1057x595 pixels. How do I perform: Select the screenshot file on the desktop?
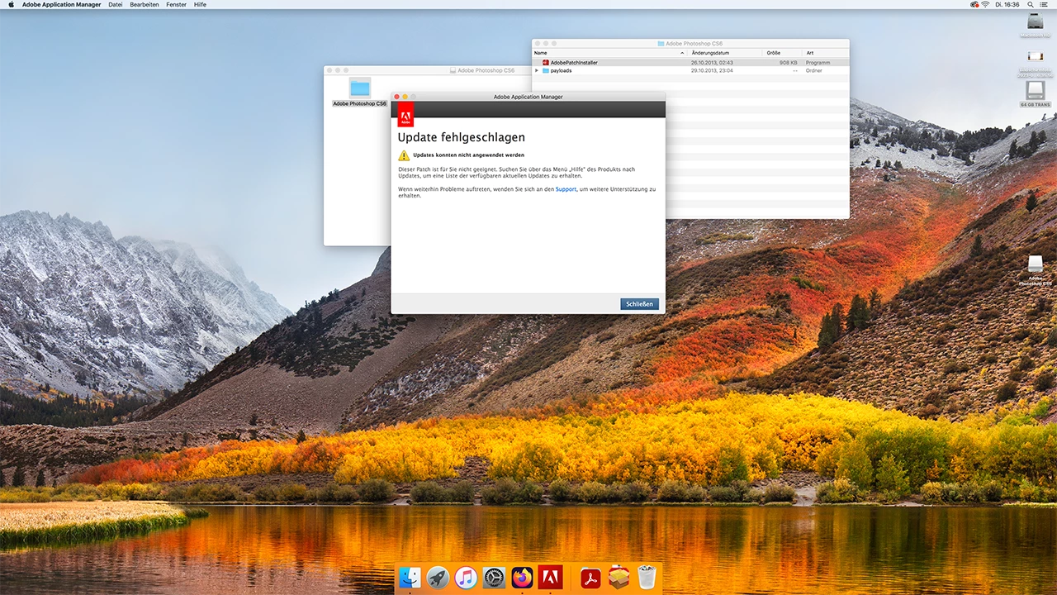click(1036, 58)
